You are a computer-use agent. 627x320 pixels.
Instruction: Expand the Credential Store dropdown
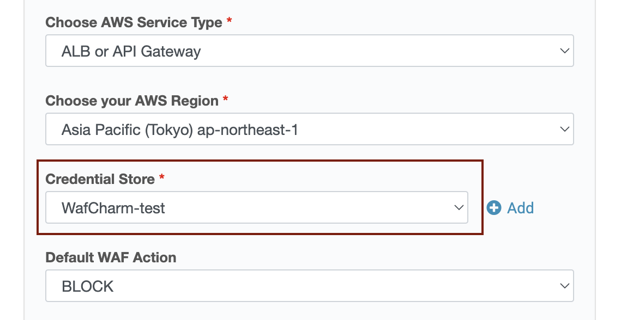[257, 207]
